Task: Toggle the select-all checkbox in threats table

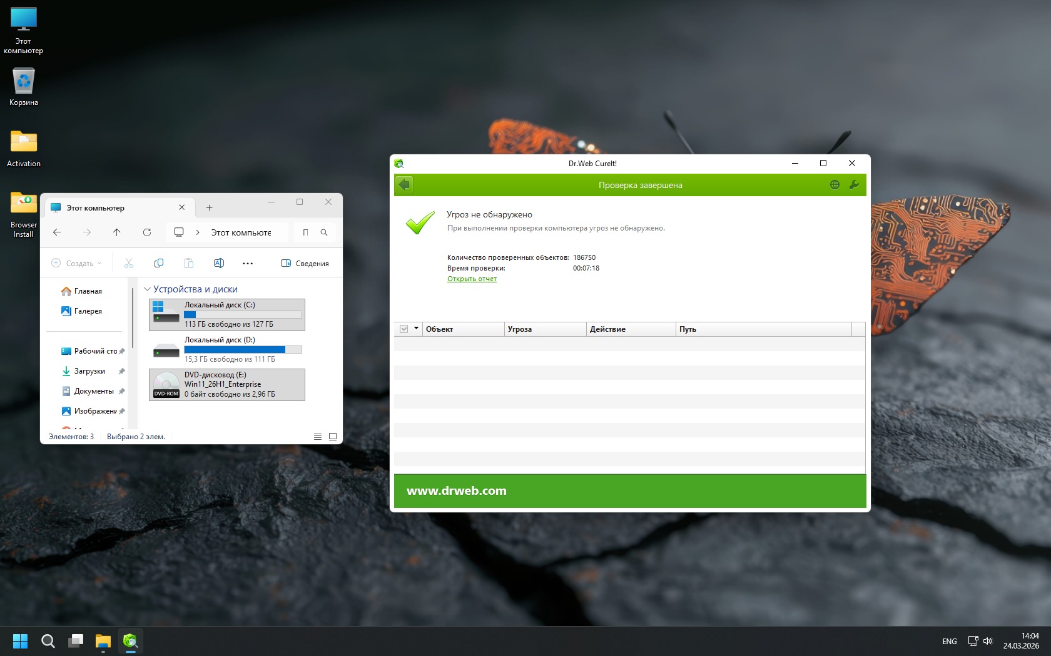Action: coord(404,329)
